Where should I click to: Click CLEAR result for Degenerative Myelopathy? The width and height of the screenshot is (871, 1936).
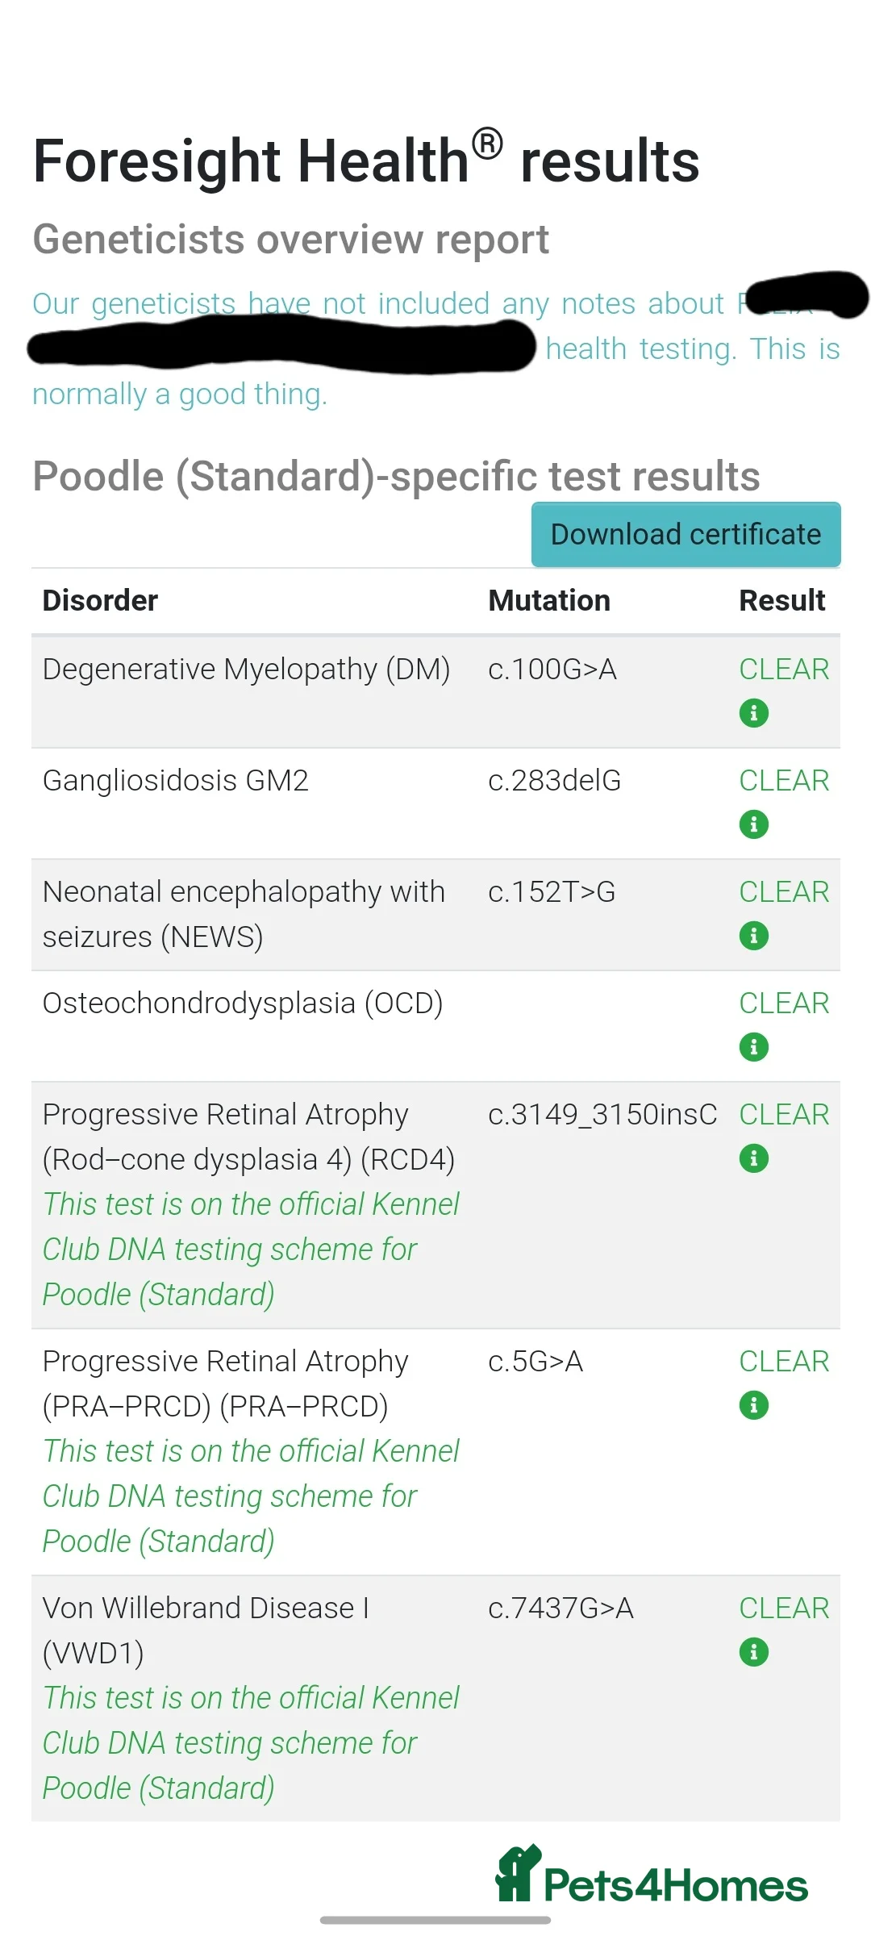click(783, 670)
